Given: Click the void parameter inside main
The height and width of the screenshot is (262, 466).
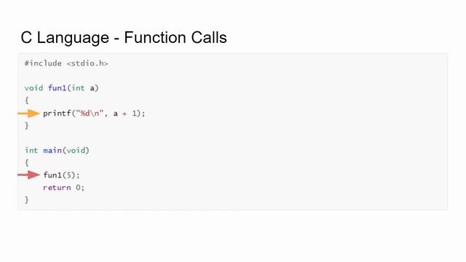Looking at the screenshot, I should coord(76,151).
